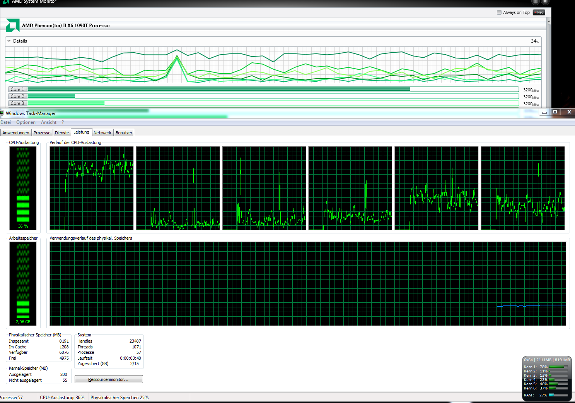Click the Frei value 4975
Screen dimensions: 575x403
pos(64,358)
